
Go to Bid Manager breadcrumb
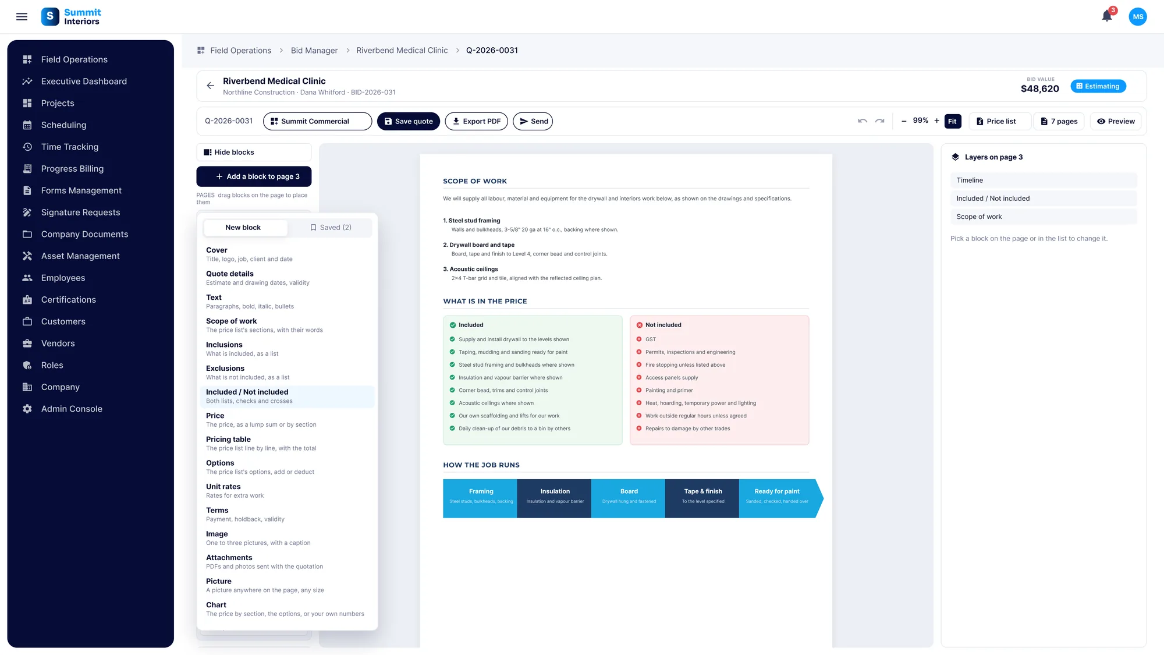tap(314, 51)
